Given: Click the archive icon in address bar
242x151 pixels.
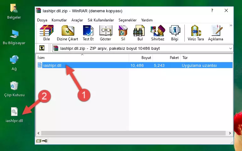Looking at the screenshot, I should coord(56,48).
